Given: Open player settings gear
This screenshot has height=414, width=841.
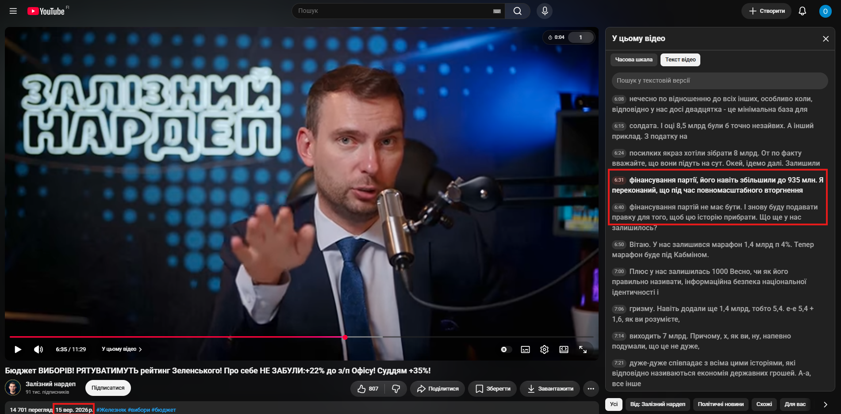Looking at the screenshot, I should [x=544, y=349].
